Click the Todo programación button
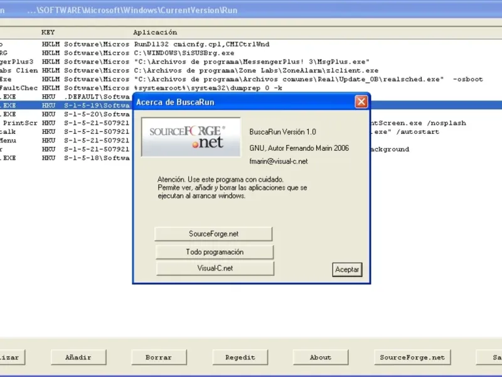The image size is (502, 377). pos(215,252)
